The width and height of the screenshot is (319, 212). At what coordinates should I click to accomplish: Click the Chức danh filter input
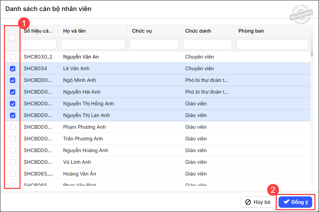[207, 44]
